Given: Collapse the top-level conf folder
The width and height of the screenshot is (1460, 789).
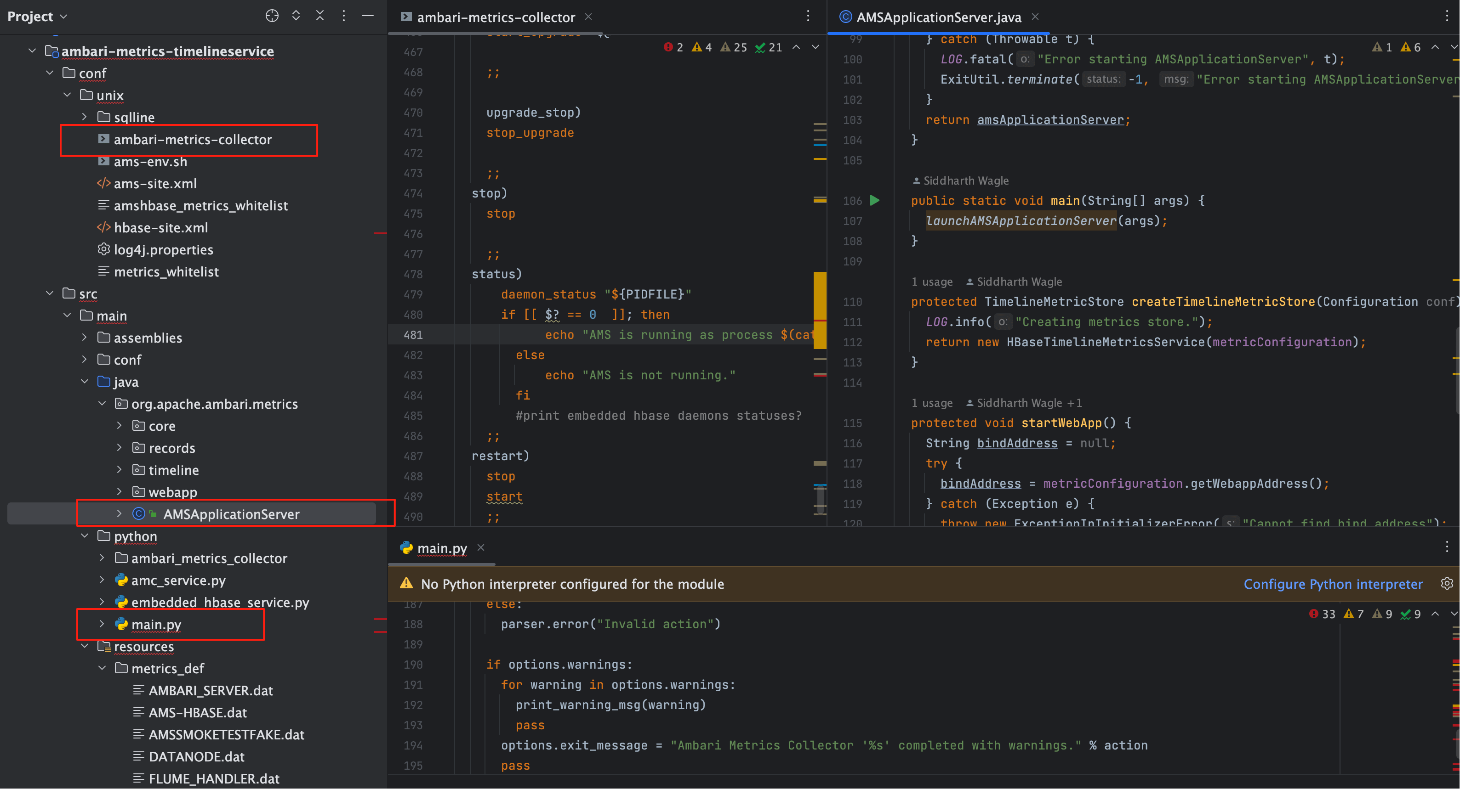Looking at the screenshot, I should (x=50, y=73).
